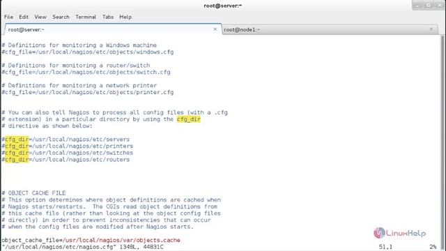This screenshot has width=446, height=251.
Task: Click the '# You can also tell Nagios' line
Action: tap(114, 112)
